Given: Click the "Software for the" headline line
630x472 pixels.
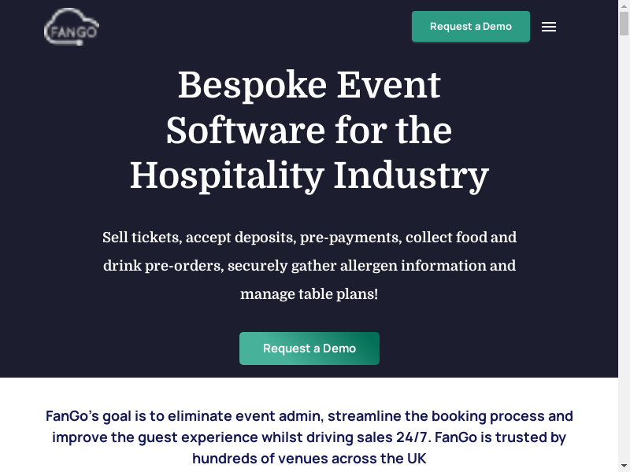Looking at the screenshot, I should coord(309,130).
